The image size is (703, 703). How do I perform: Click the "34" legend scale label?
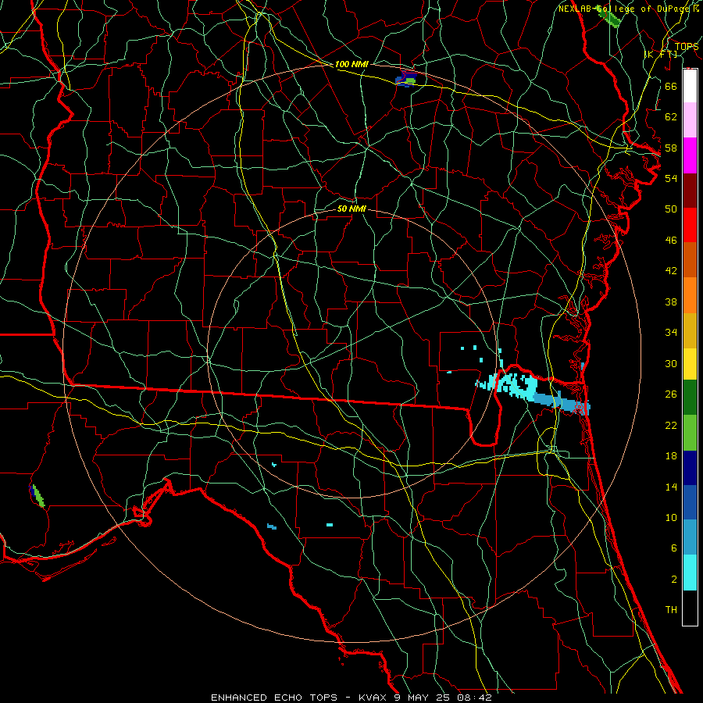[671, 332]
